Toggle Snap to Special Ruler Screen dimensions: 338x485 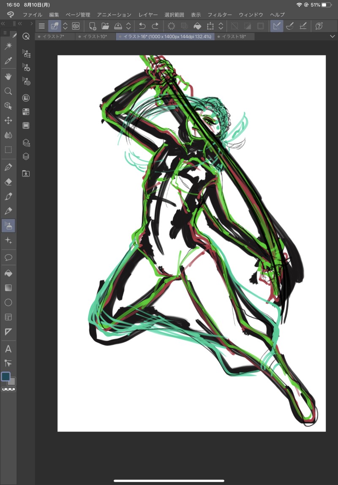(x=289, y=26)
